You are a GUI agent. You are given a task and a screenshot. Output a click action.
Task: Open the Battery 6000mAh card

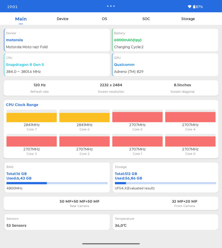pyautogui.click(x=165, y=40)
